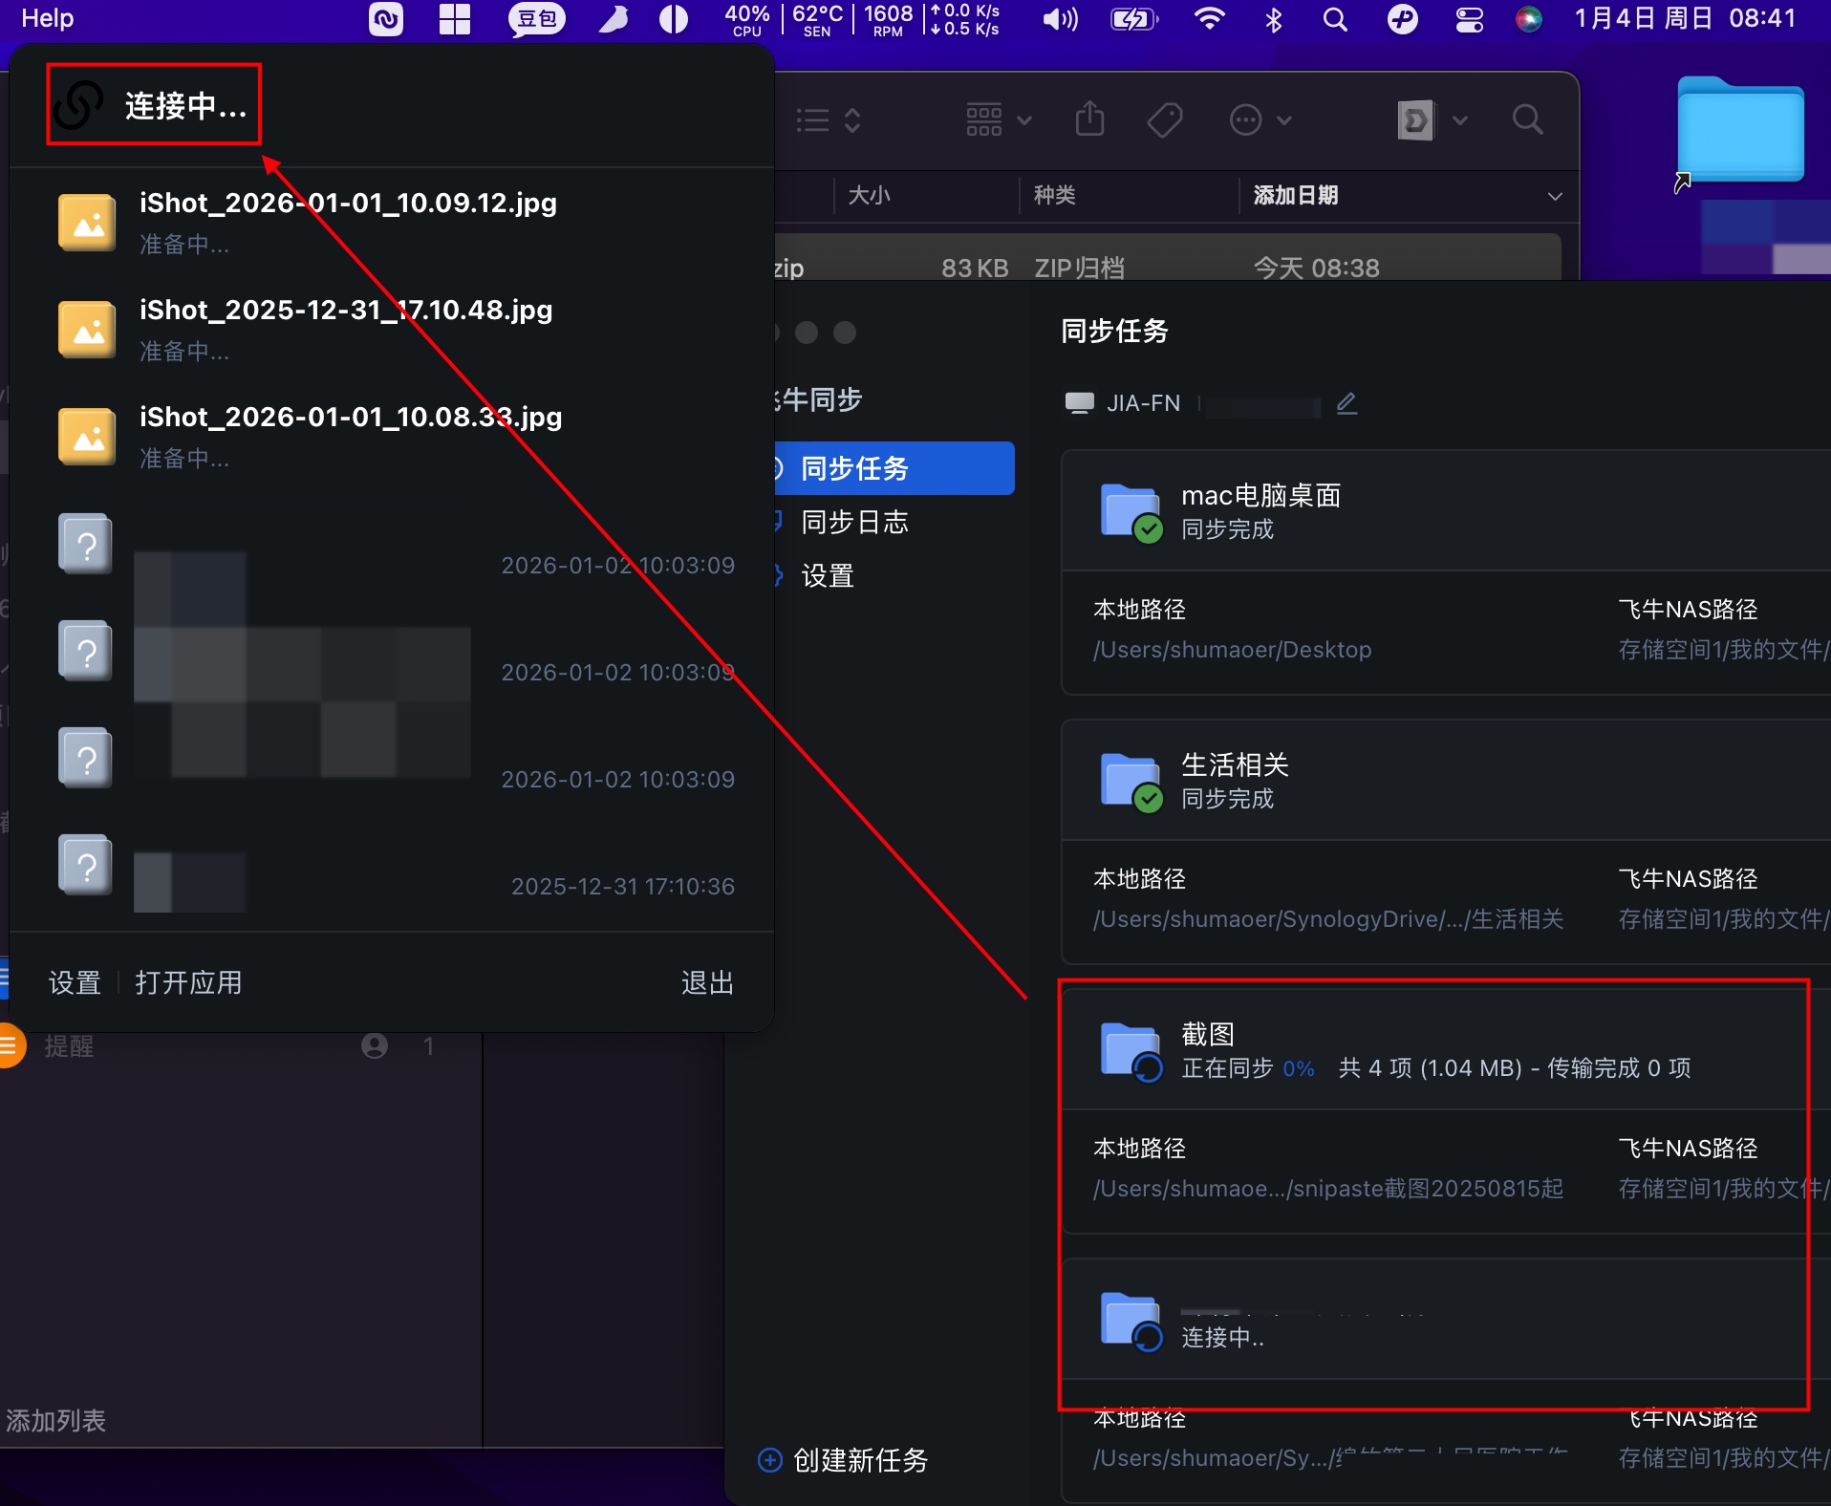1831x1506 pixels.
Task: Expand the Finder list view options
Action: 829,120
